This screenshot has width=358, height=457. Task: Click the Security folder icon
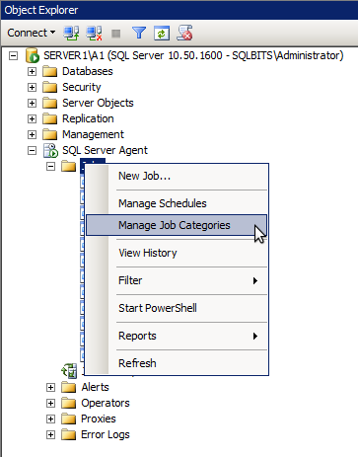pyautogui.click(x=50, y=87)
